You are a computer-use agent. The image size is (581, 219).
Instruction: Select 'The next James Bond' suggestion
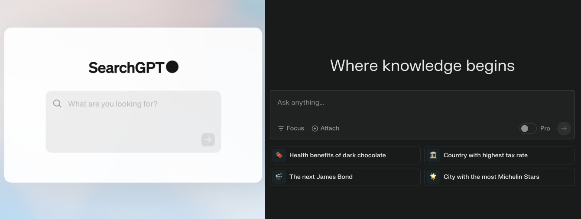pyautogui.click(x=345, y=177)
